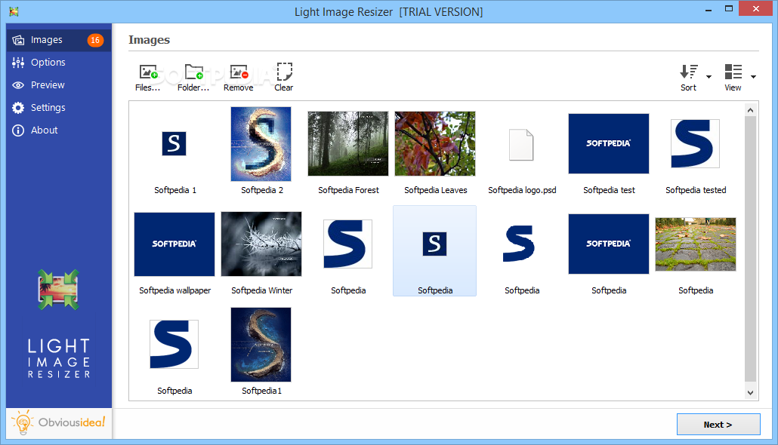
Task: Click the scroll down arrow of image list
Action: (750, 392)
